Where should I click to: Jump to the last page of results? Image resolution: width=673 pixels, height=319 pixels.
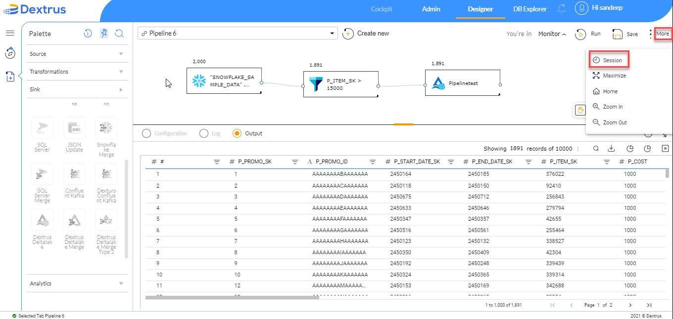pyautogui.click(x=649, y=305)
